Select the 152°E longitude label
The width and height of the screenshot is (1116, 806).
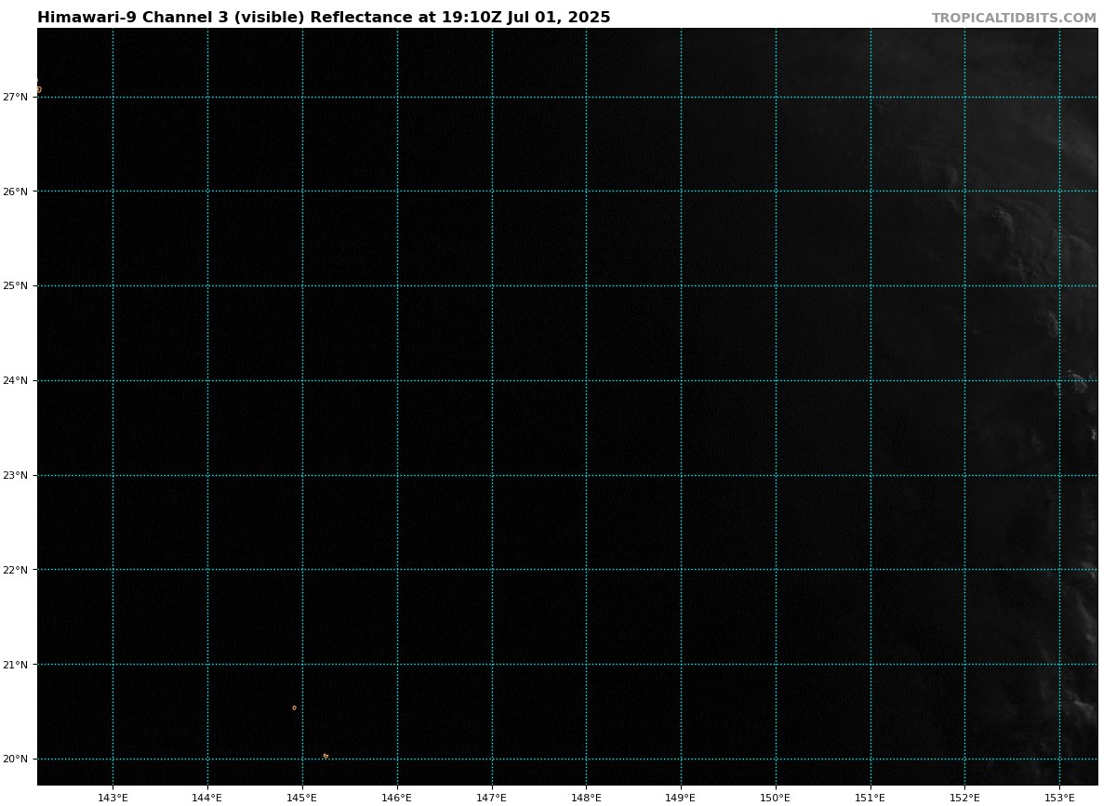click(965, 797)
